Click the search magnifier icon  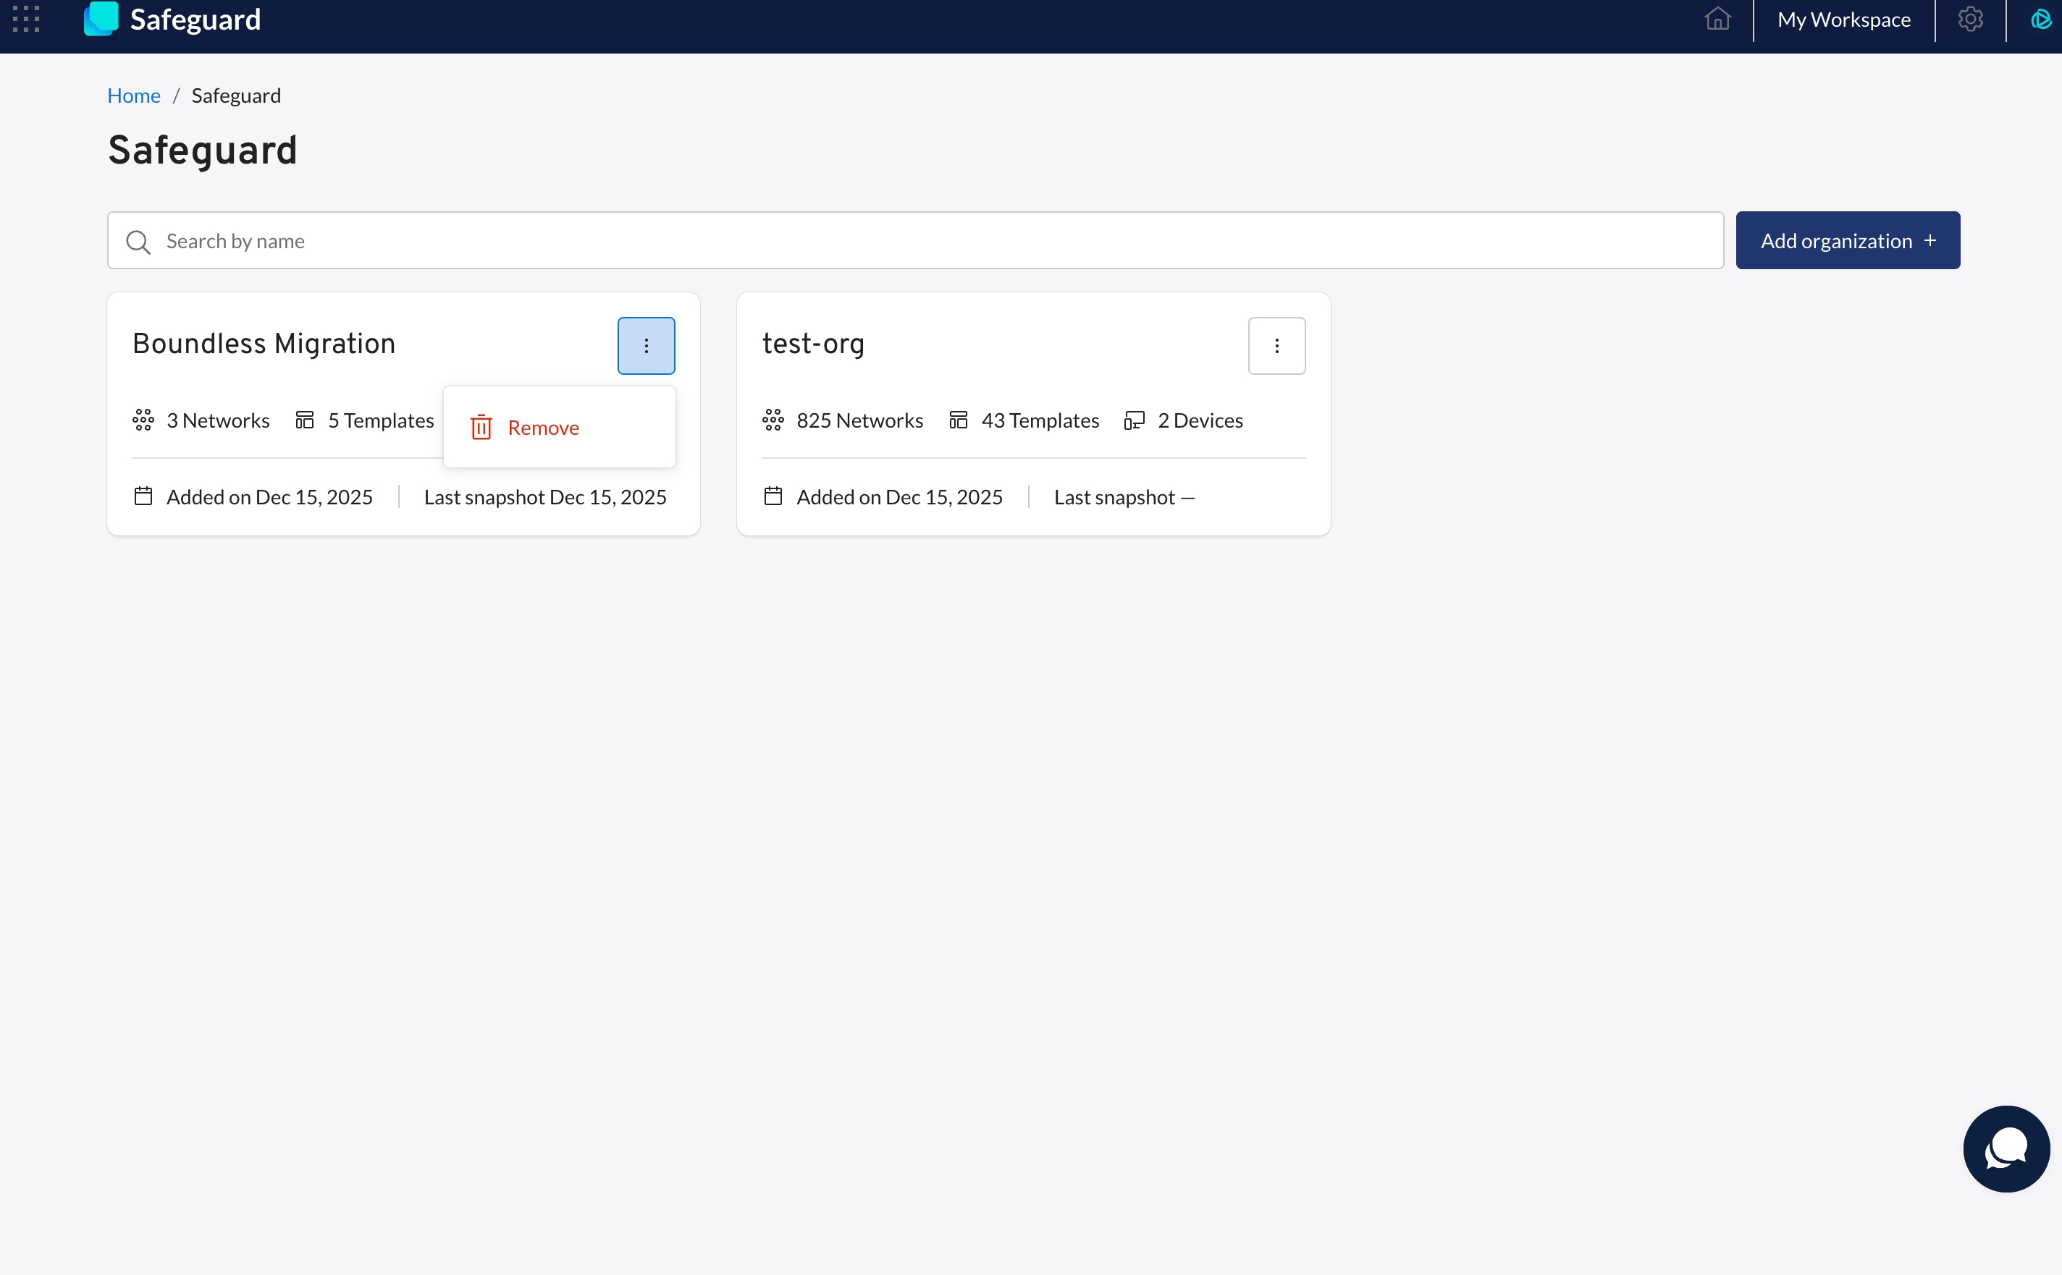(138, 242)
